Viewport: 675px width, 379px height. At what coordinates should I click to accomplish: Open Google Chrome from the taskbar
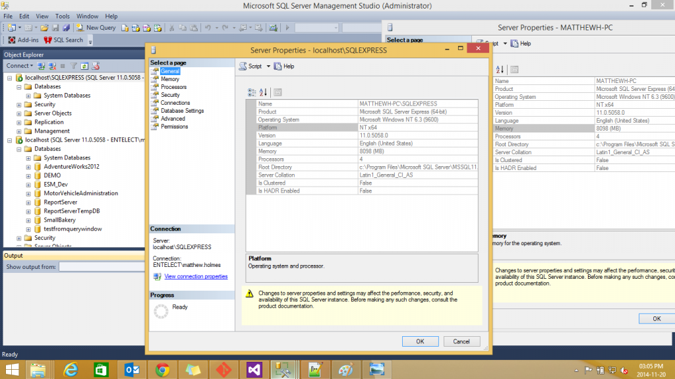click(162, 370)
